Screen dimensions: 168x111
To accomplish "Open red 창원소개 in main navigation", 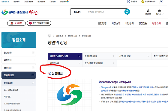I will pyautogui.click(x=156, y=23).
